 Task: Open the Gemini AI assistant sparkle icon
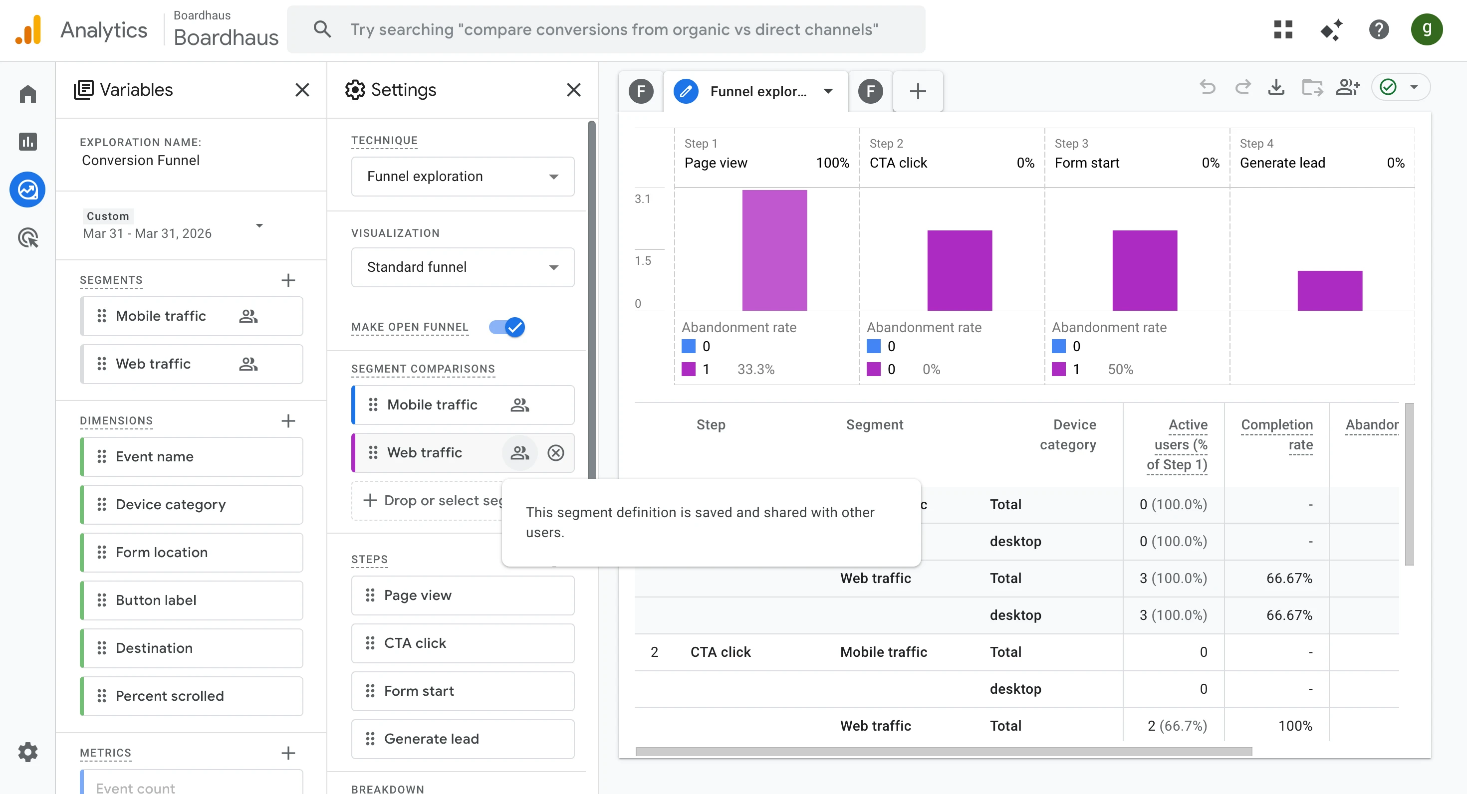click(x=1331, y=29)
